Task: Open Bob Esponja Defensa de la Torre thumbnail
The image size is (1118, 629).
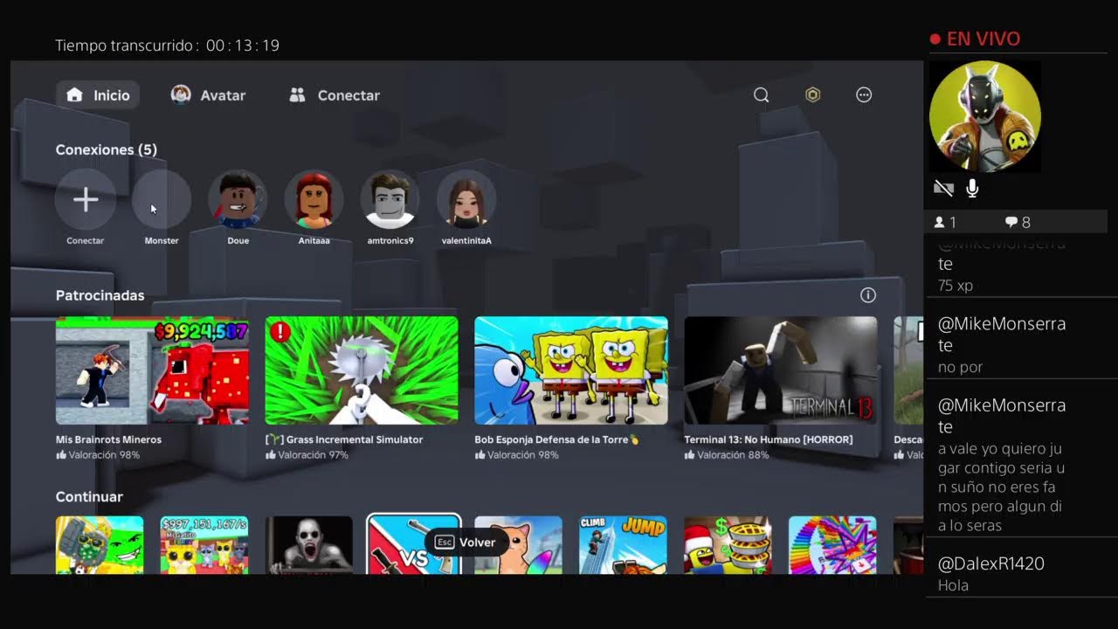Action: pos(571,370)
